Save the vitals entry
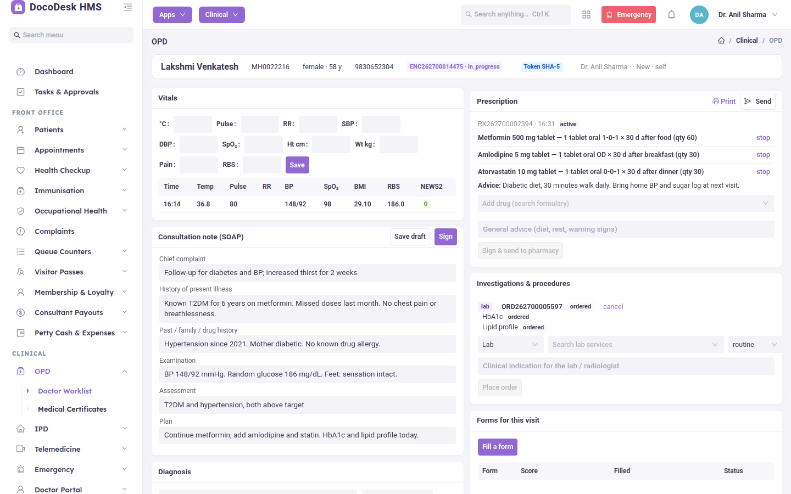Viewport: 791px width, 494px height. point(297,165)
